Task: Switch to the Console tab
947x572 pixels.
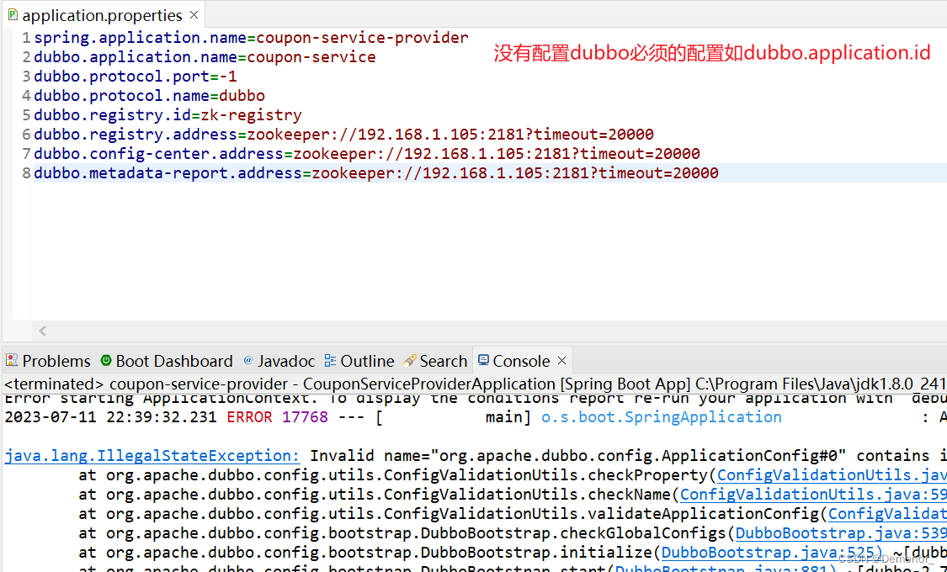Action: [x=520, y=360]
